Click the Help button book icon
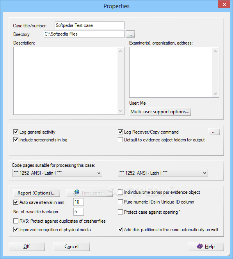Image resolution: width=233 pixels, height=259 pixels. pos(200,246)
